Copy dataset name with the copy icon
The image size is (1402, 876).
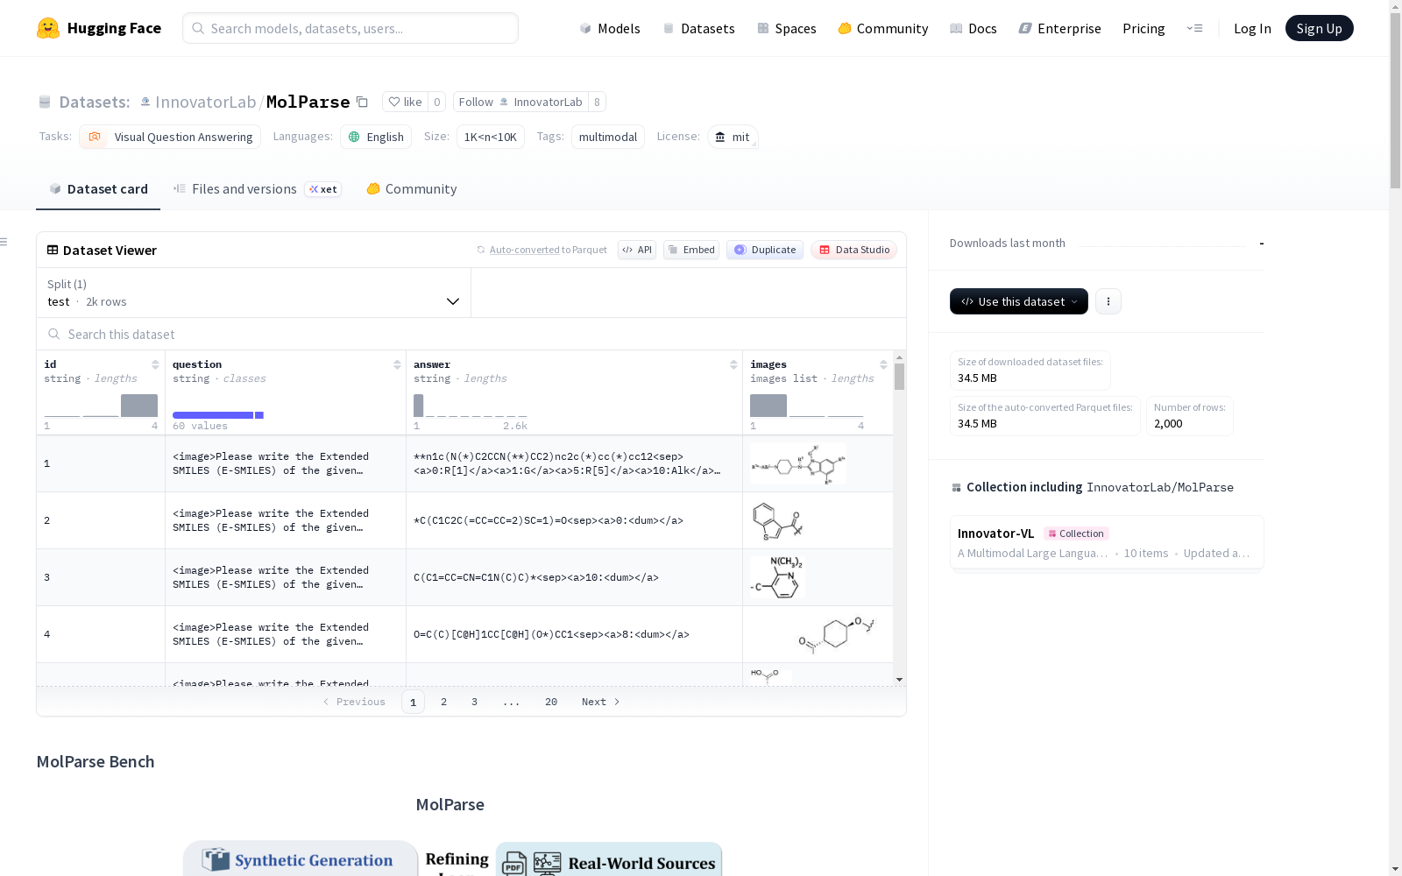[362, 102]
